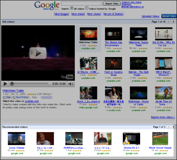Open Advanced Video Search link
Screen dimensions: 177x160
click(x=132, y=2)
